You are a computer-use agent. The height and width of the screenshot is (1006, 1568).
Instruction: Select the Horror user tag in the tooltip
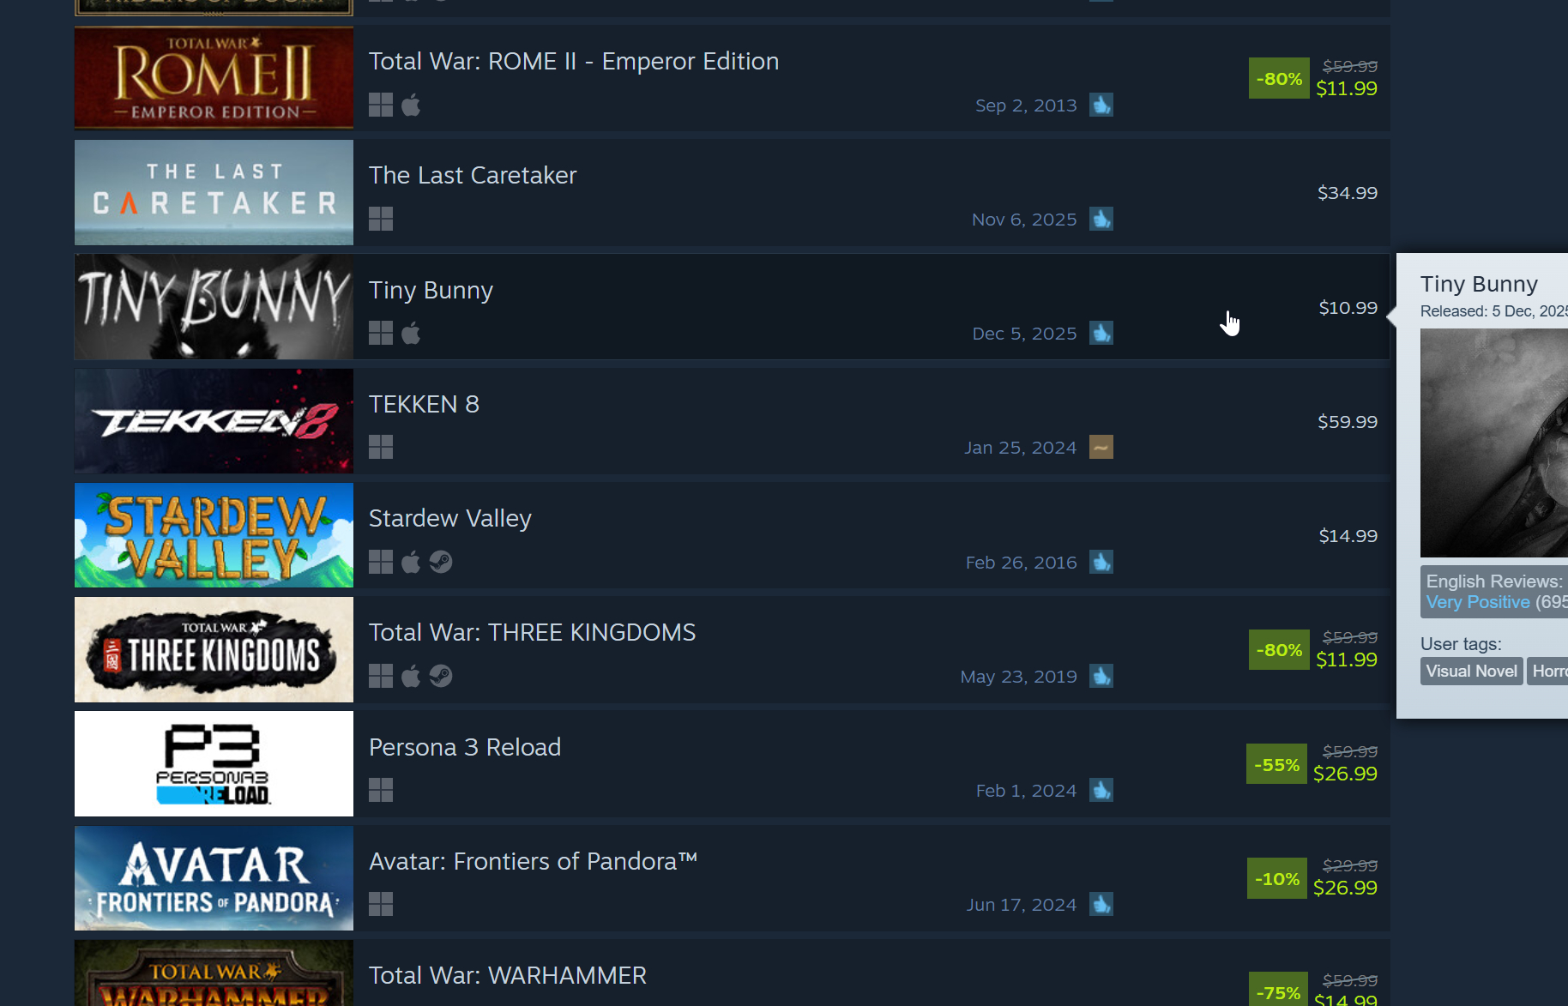point(1547,671)
